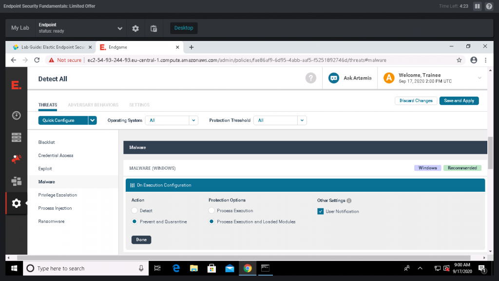Click the Quick Configure button
Image resolution: width=499 pixels, height=281 pixels.
tap(63, 120)
